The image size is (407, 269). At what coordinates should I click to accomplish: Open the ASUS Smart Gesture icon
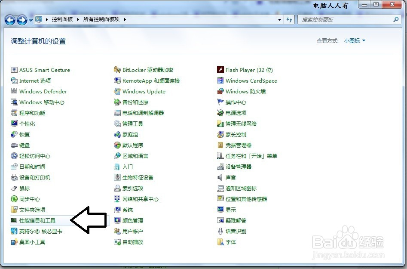(14, 70)
